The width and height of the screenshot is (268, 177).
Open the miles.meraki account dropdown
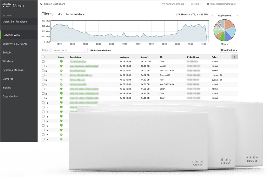tap(222, 4)
